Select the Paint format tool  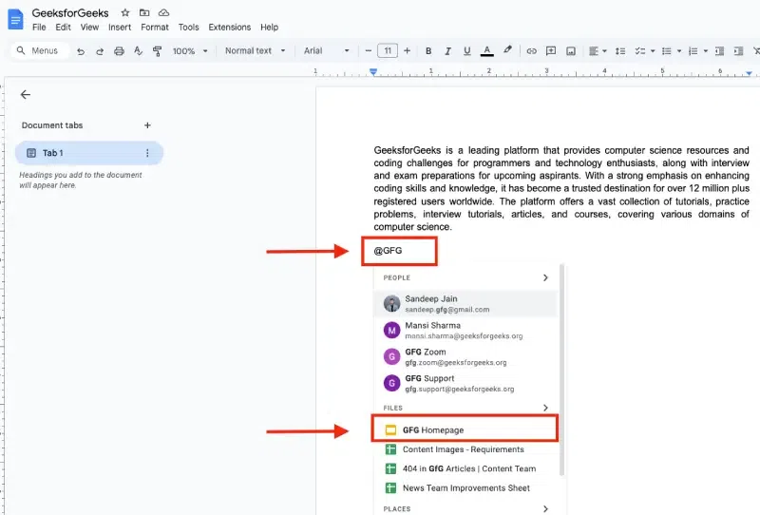[157, 51]
